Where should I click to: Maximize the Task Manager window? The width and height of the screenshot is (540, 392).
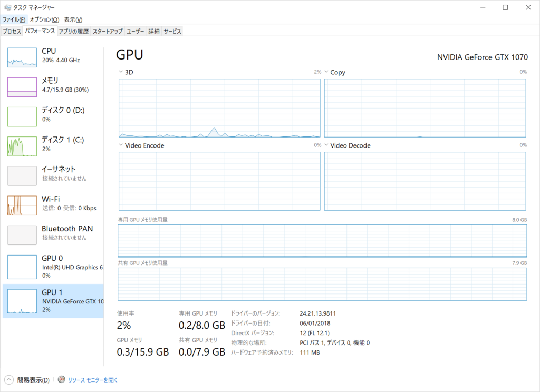click(505, 7)
